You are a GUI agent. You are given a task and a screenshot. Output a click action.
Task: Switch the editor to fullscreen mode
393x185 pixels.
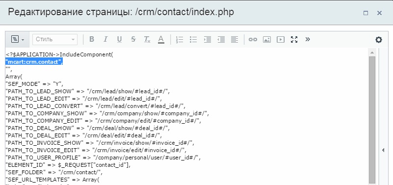click(x=294, y=39)
